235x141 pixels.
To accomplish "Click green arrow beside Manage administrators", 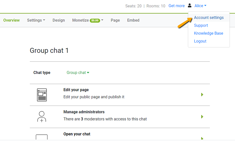I will 202,117.
